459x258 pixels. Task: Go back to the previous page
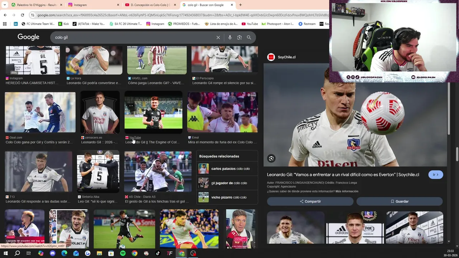(x=5, y=15)
